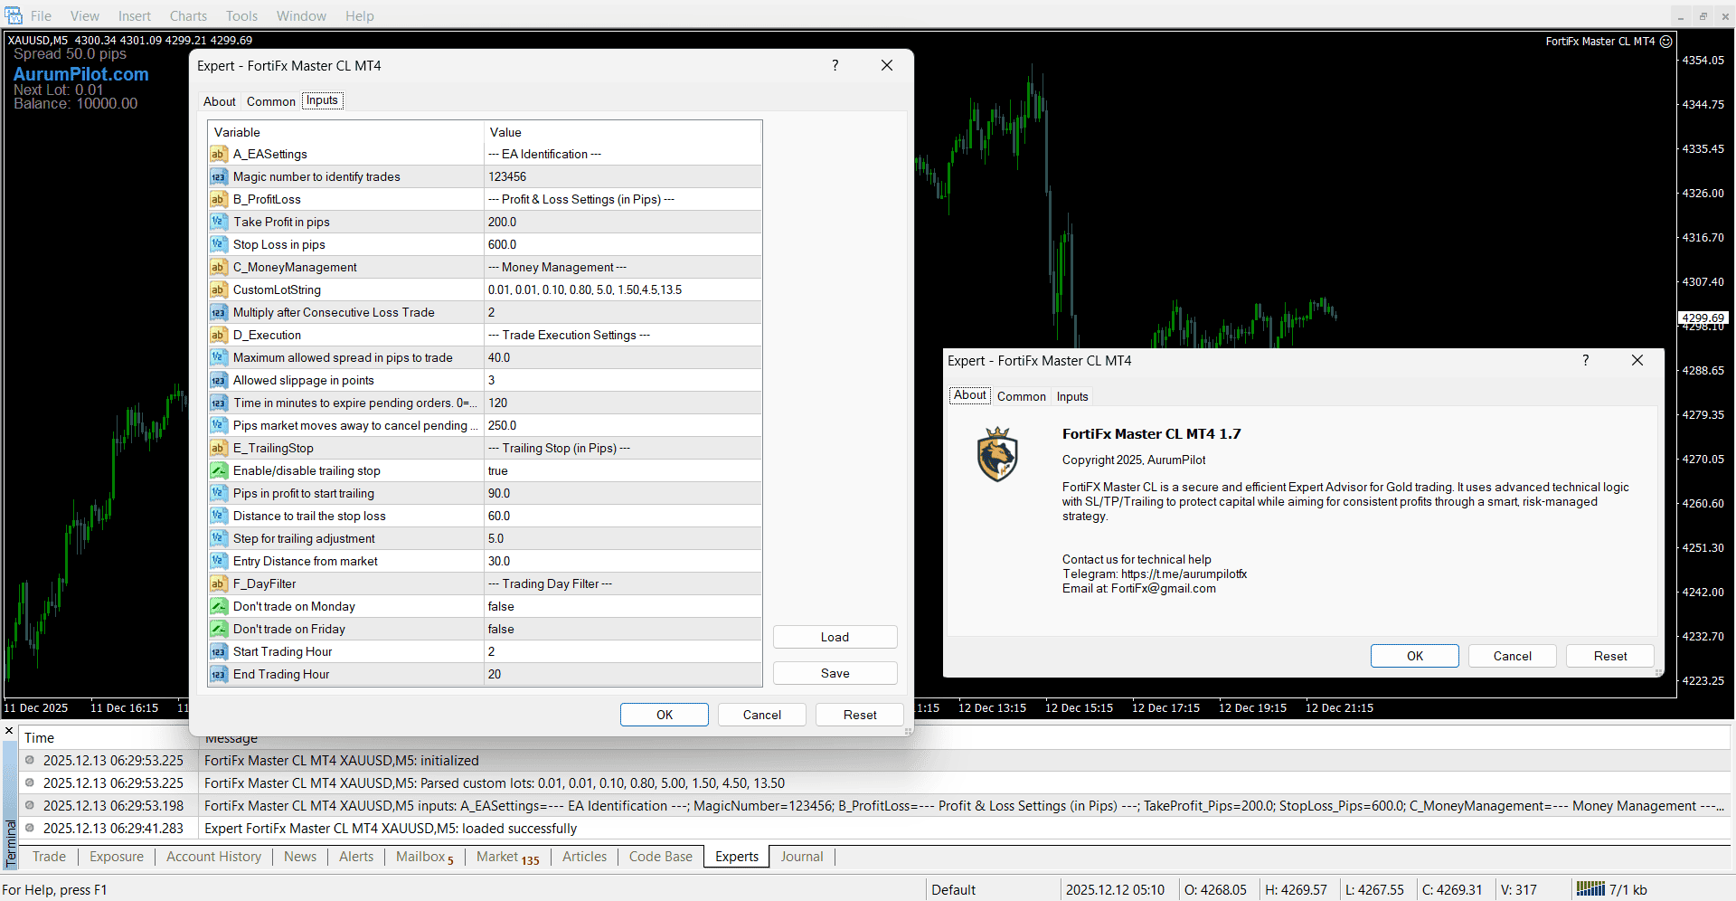Screen dimensions: 1736x901
Task: Click the '123' integer icon beside Magic number
Action: pos(218,176)
